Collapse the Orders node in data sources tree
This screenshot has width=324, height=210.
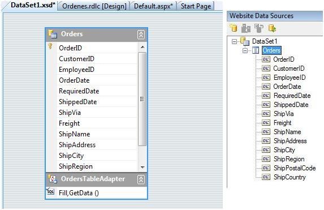pos(245,50)
